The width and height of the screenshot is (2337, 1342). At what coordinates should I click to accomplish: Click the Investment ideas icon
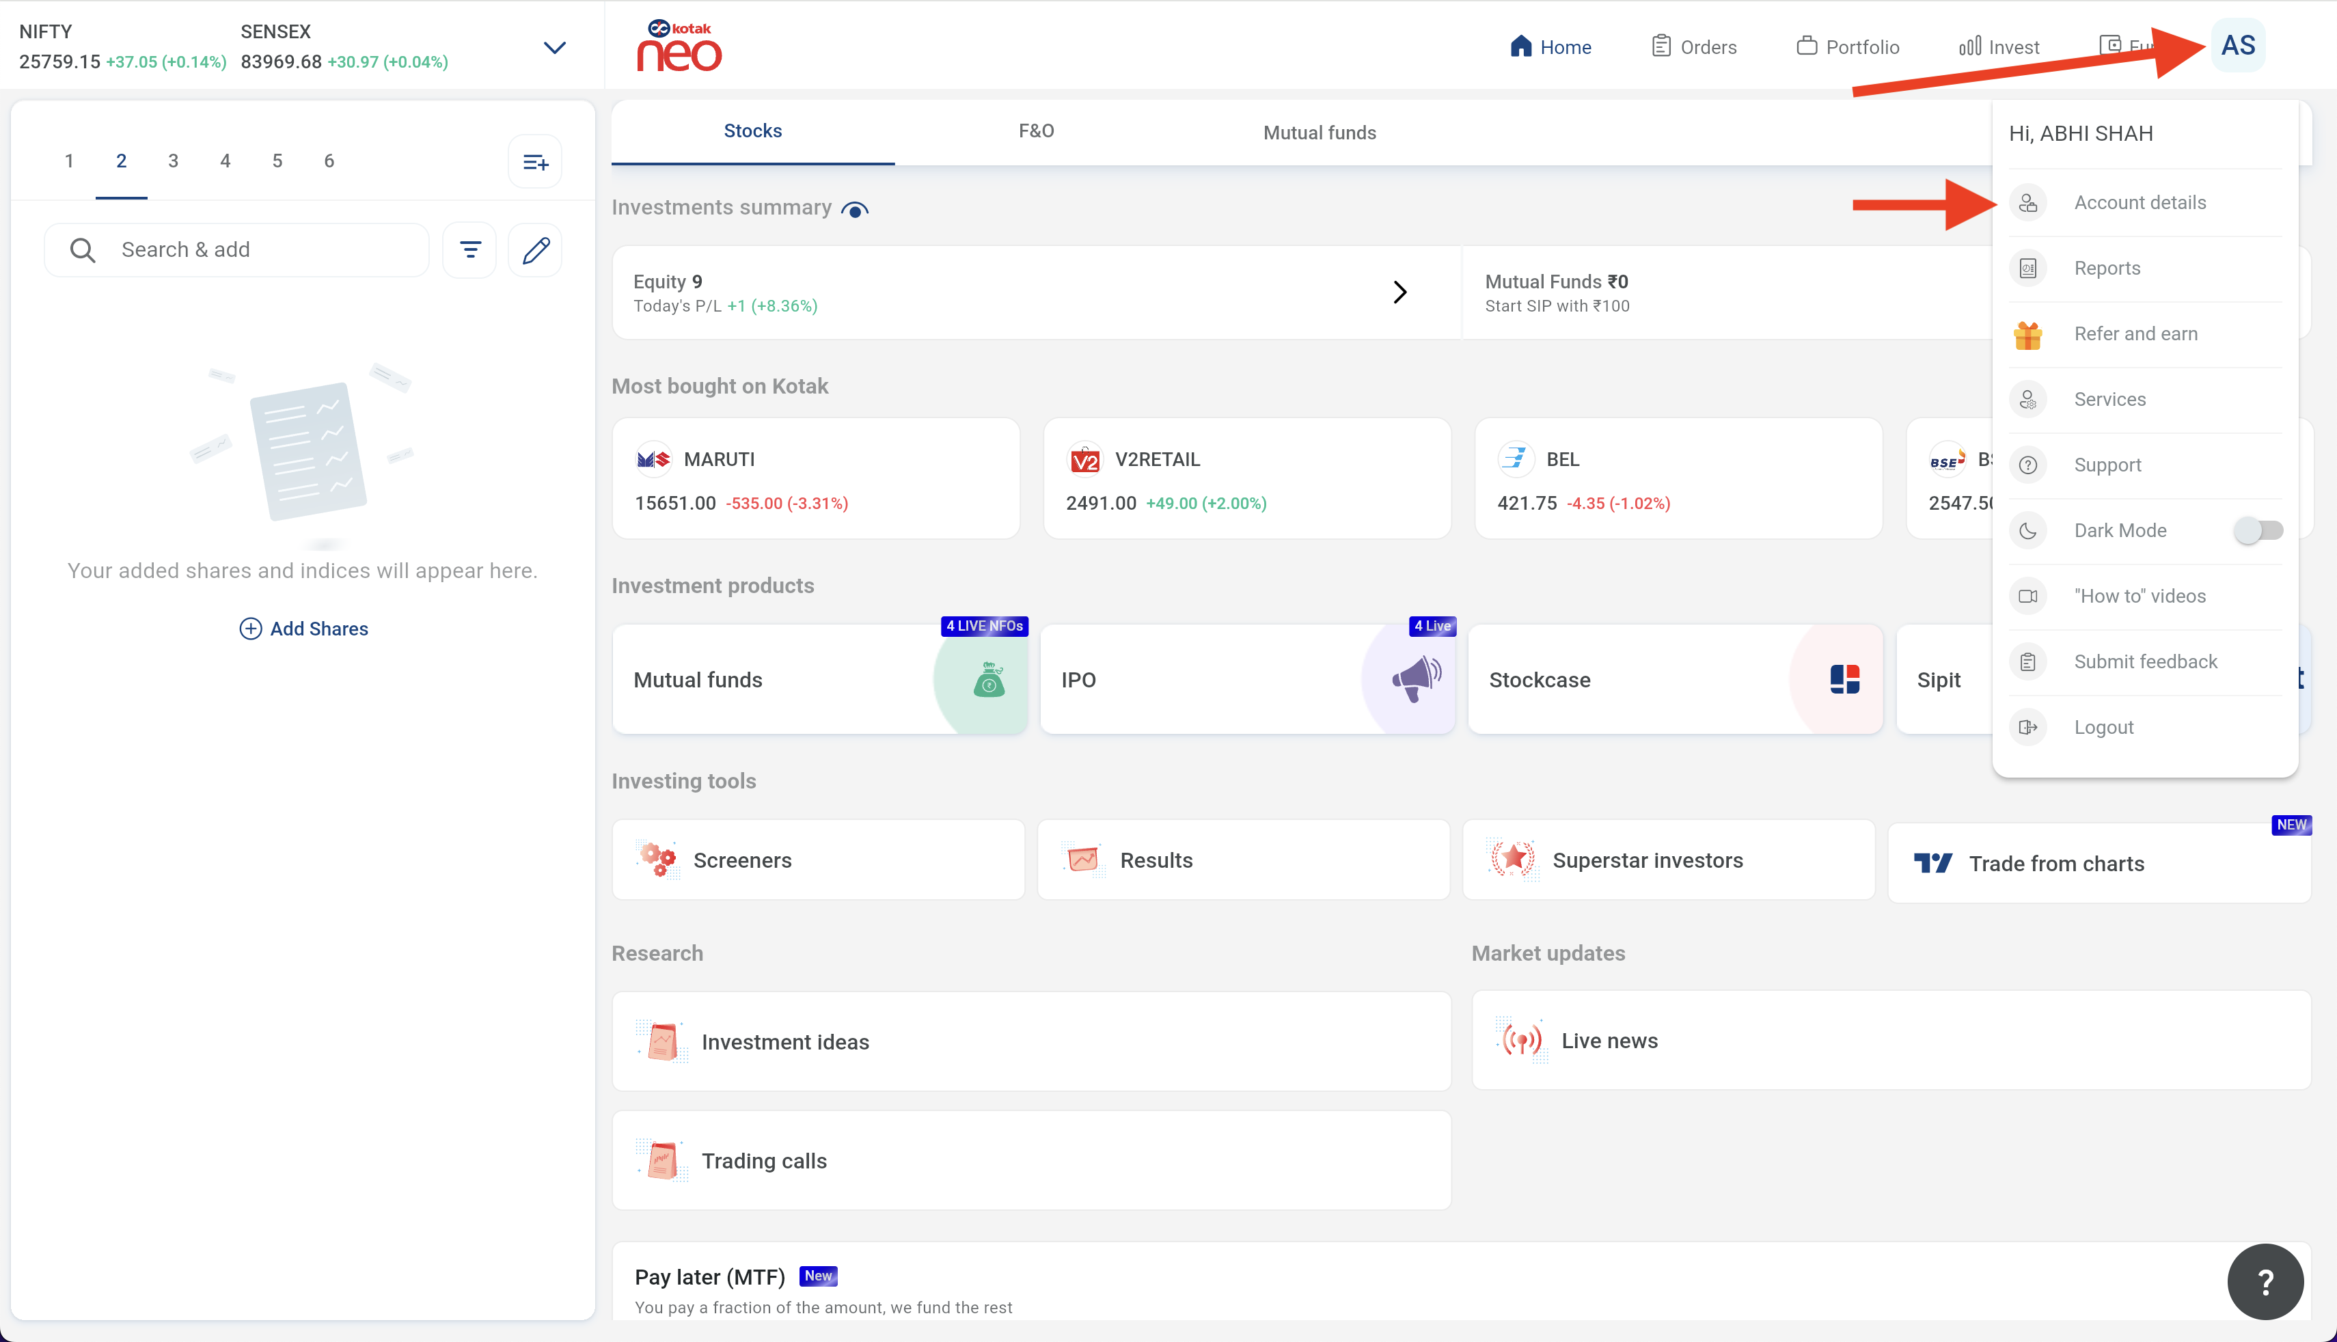click(661, 1041)
